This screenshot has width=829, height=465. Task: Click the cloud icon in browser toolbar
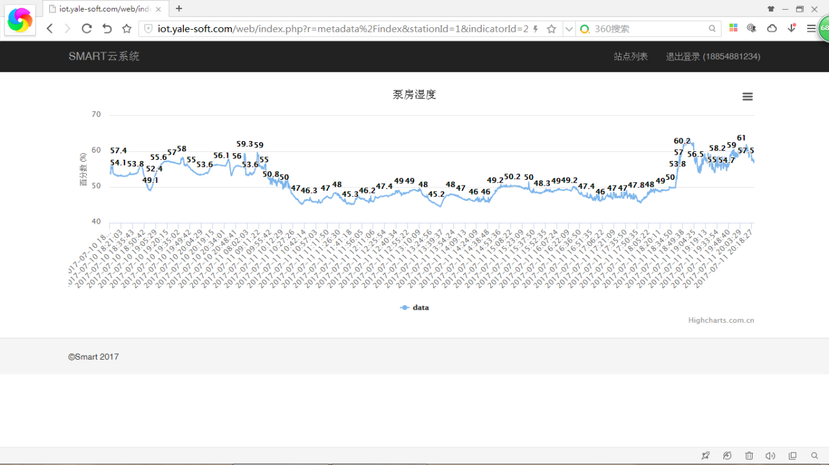pos(772,28)
